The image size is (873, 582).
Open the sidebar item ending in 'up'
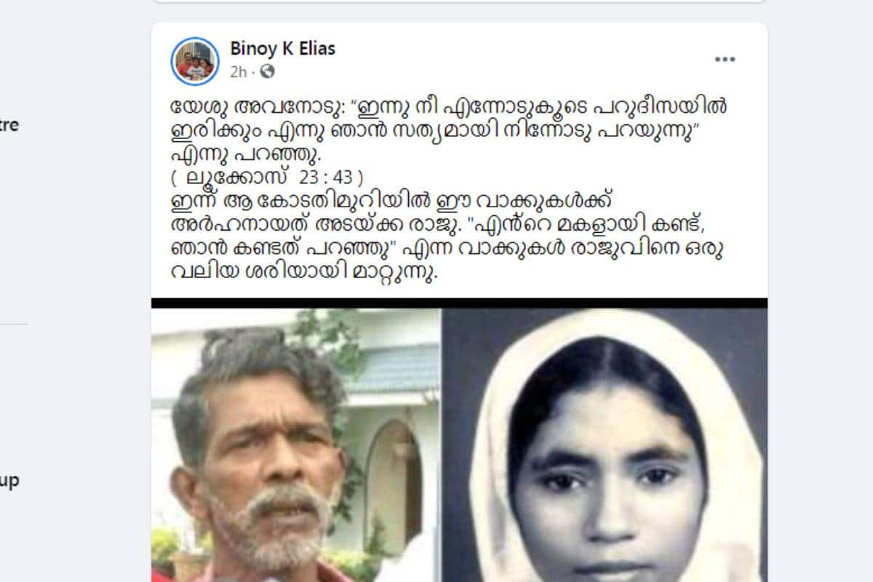pos(9,482)
